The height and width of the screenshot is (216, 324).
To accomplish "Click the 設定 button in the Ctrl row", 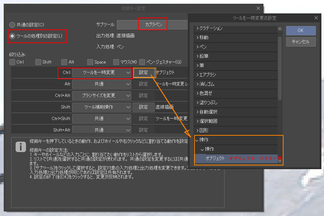I will 143,73.
